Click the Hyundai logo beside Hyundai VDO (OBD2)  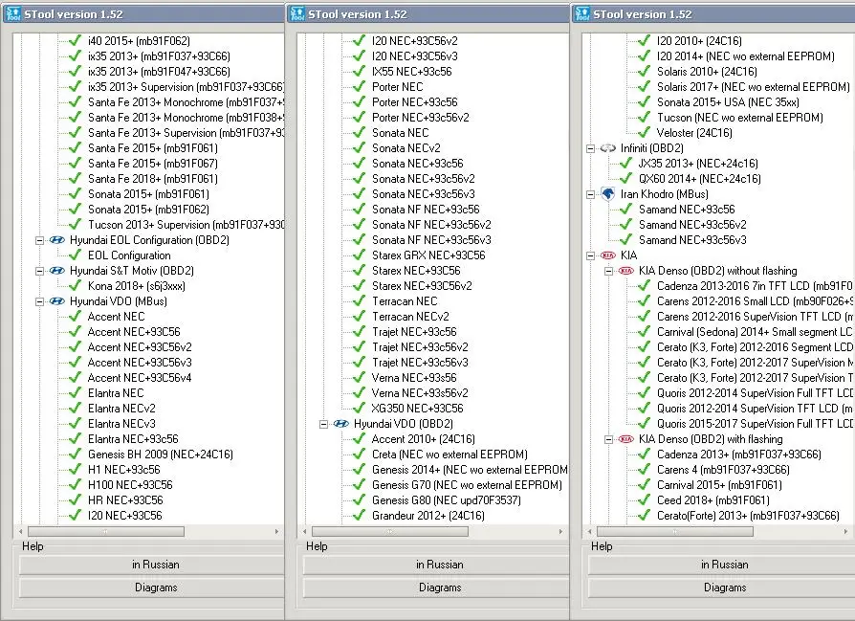340,424
